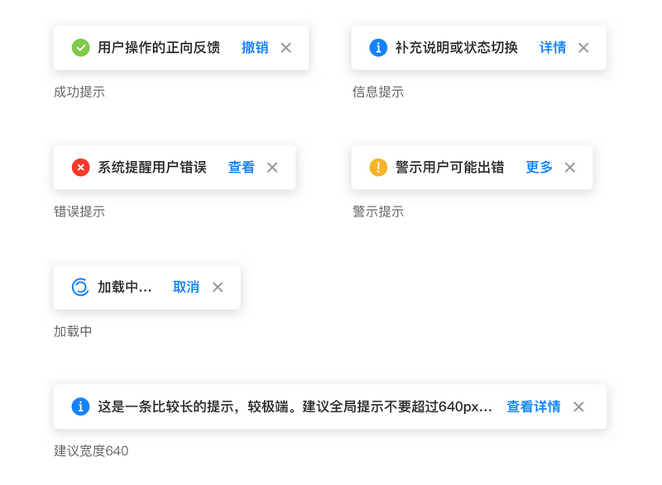
Task: Dismiss the 加载中 loading toast
Action: click(x=218, y=288)
